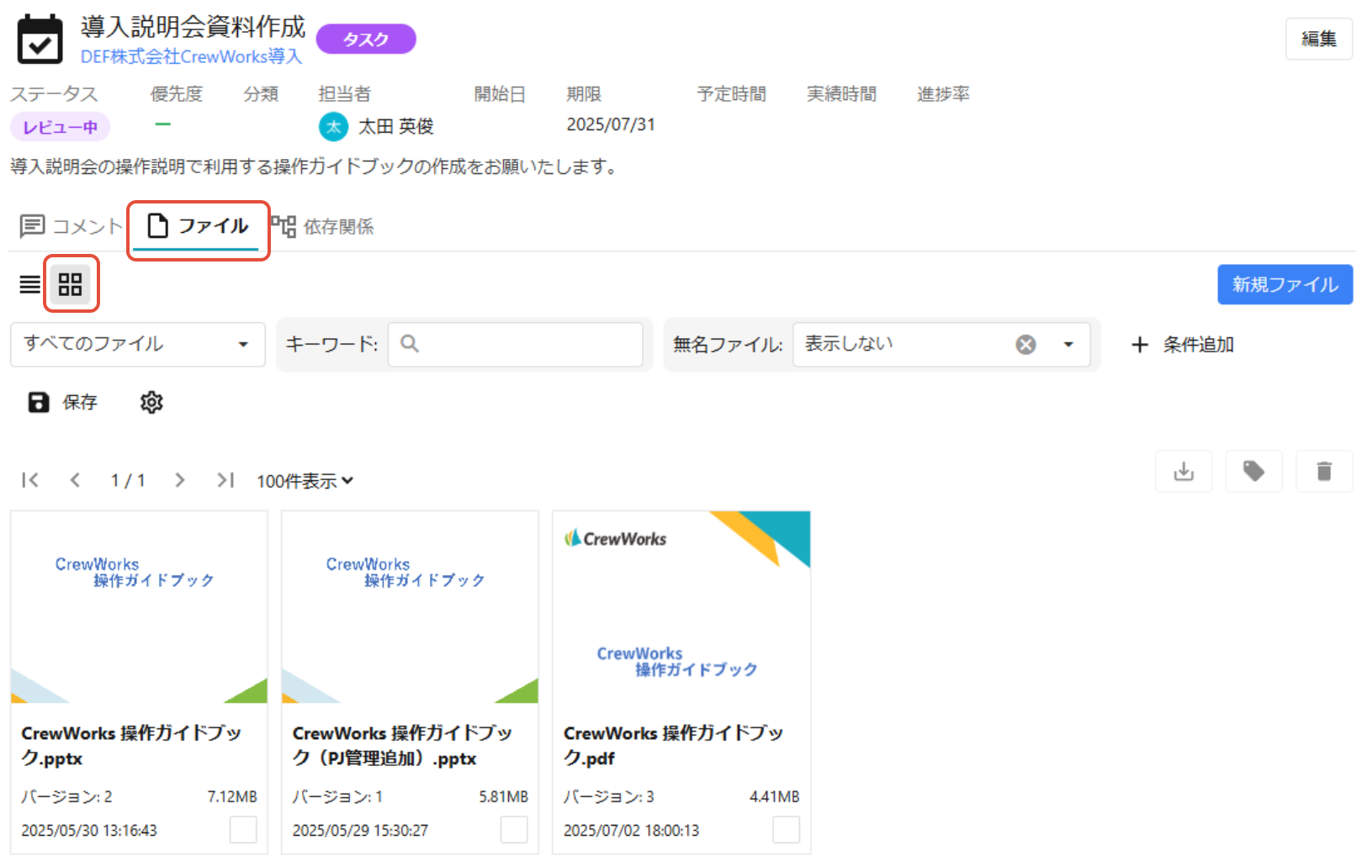Click timestamp 2025/07/02 18:00:13
Viewport: 1362px width, 861px height.
pos(631,830)
